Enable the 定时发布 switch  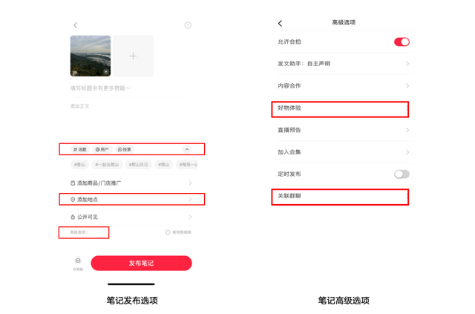[402, 174]
